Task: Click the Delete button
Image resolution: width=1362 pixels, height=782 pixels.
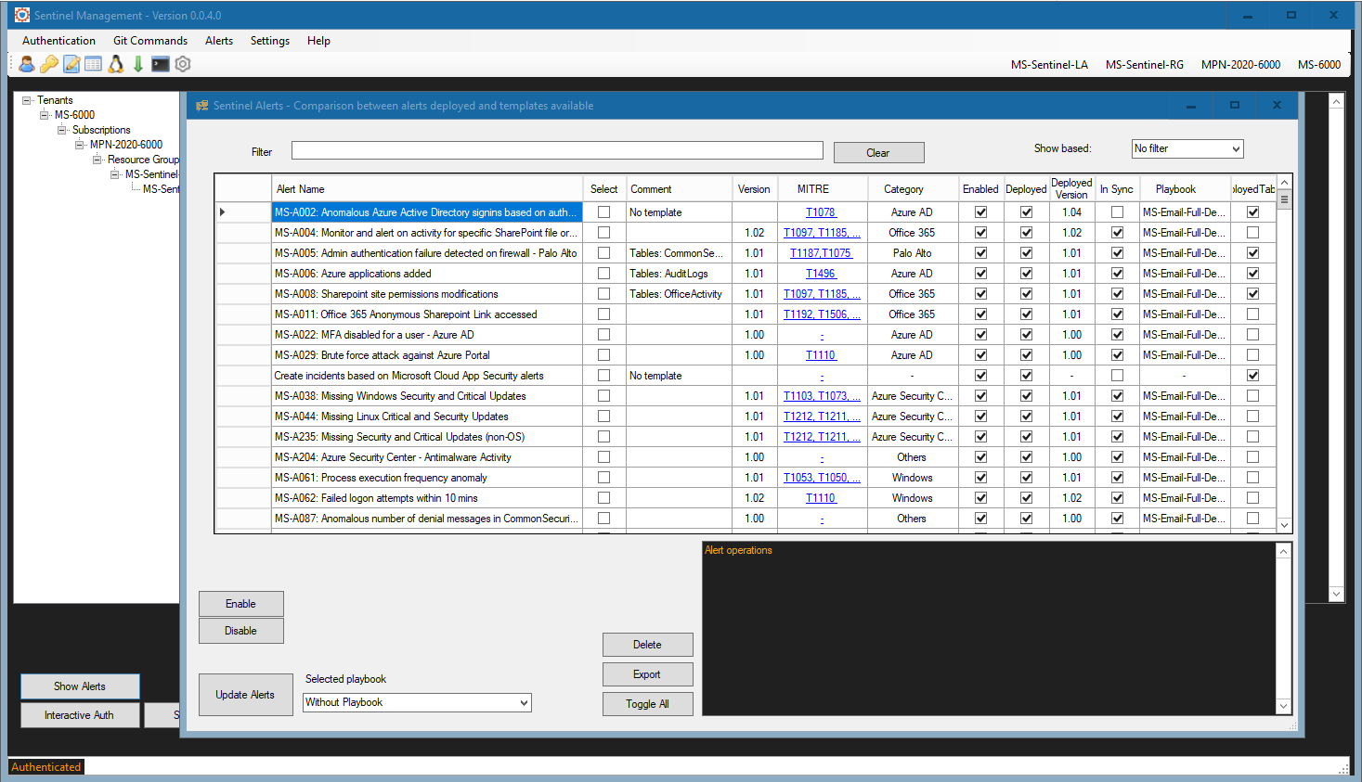Action: [x=647, y=645]
